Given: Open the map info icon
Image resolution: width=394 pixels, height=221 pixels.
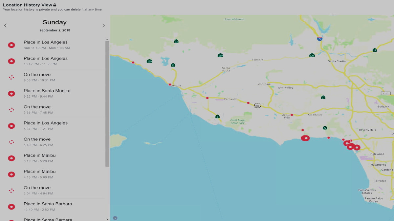Looking at the screenshot, I should click(115, 218).
